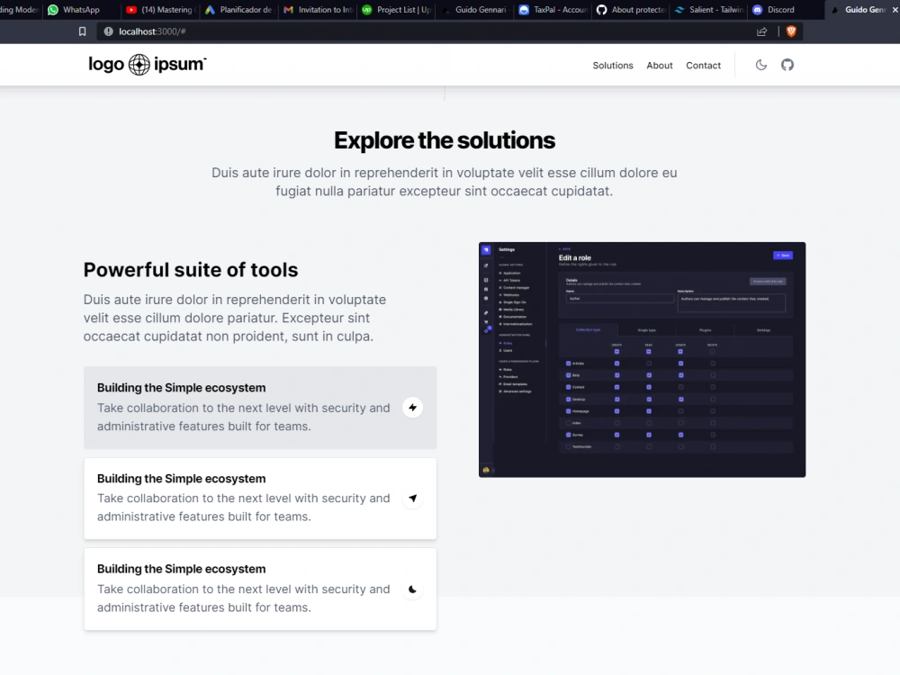Click the logo ipsum brand logo

coord(148,64)
